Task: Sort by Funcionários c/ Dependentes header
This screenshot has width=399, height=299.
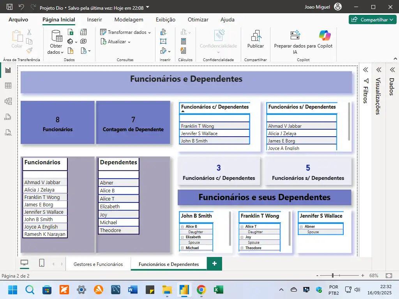Action: [x=215, y=107]
